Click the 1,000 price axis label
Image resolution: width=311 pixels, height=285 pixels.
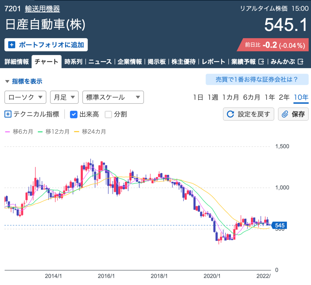[x=282, y=187]
